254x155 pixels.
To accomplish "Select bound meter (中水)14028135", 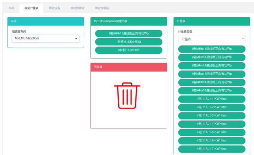I will (x=129, y=50).
